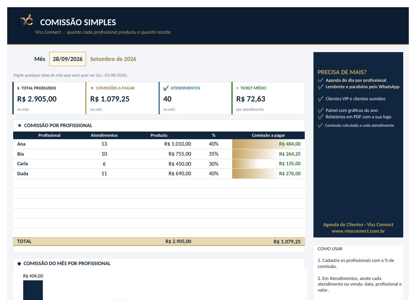The width and height of the screenshot is (416, 300).
Task: Select the Atendimentos column header in the table
Action: click(104, 135)
